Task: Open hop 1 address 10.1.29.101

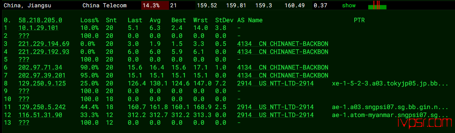Action: [x=38, y=28]
